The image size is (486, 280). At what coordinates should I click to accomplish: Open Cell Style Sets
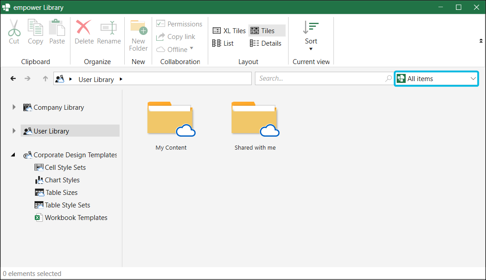click(x=60, y=168)
